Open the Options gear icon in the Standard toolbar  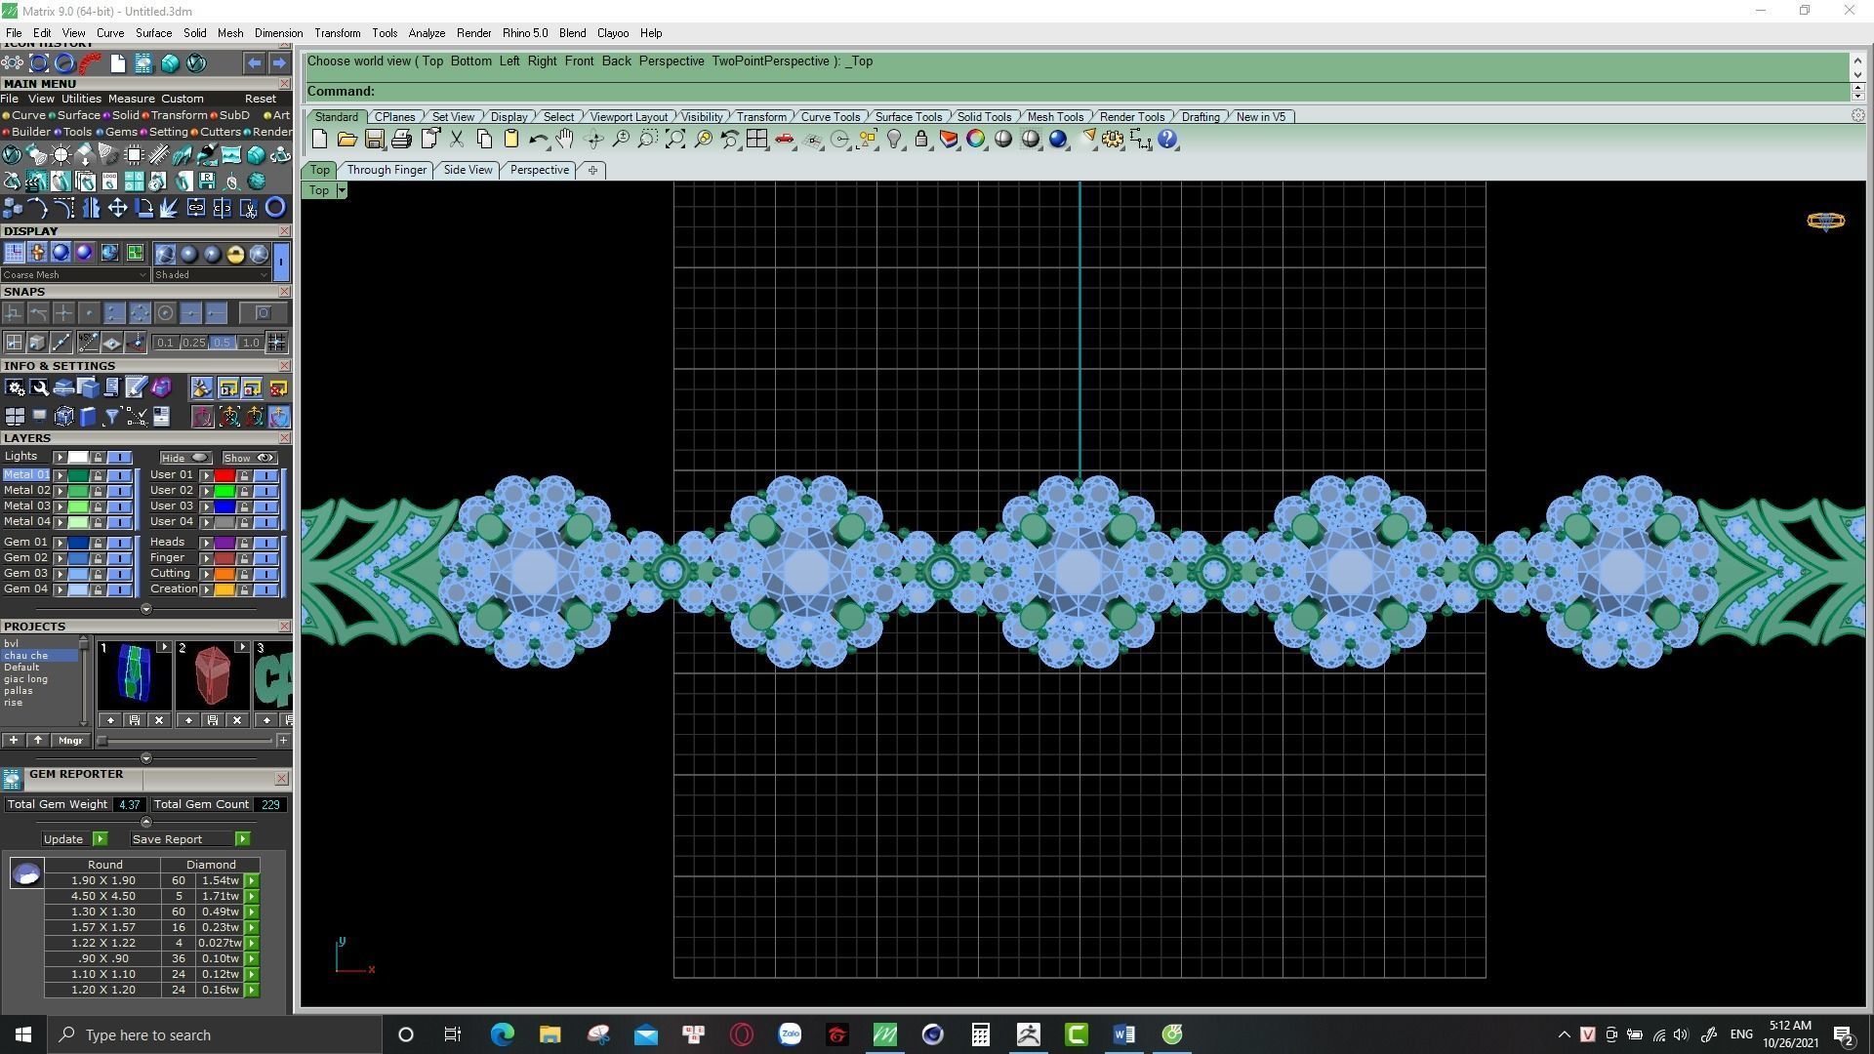tap(1113, 140)
